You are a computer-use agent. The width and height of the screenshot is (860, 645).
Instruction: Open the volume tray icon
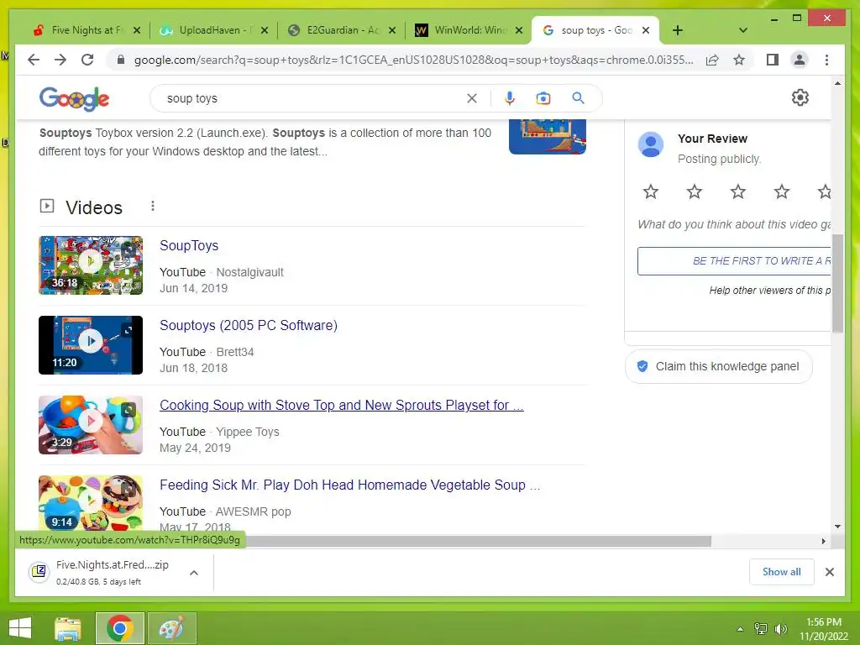780,629
